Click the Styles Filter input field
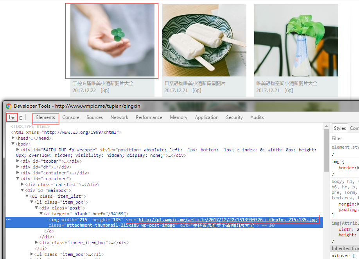The image size is (359, 259). [x=345, y=138]
